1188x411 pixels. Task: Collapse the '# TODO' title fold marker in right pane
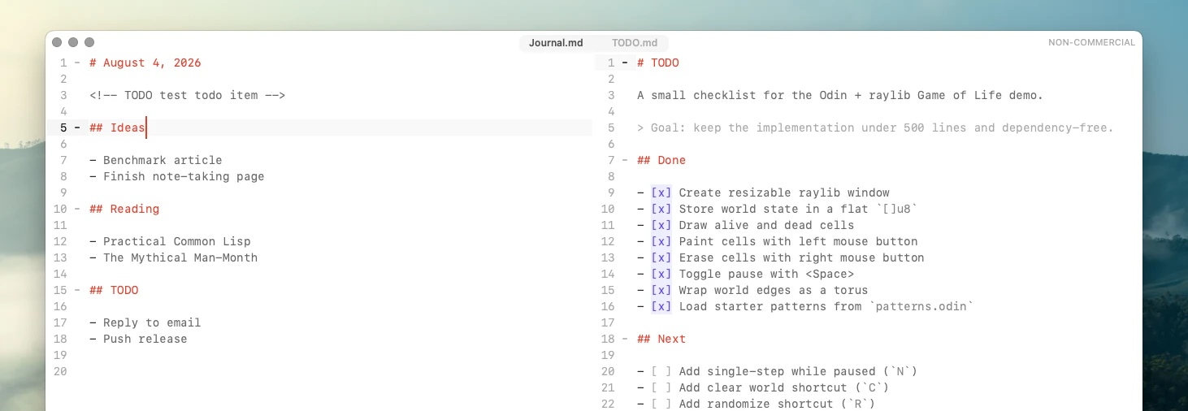[x=625, y=63]
